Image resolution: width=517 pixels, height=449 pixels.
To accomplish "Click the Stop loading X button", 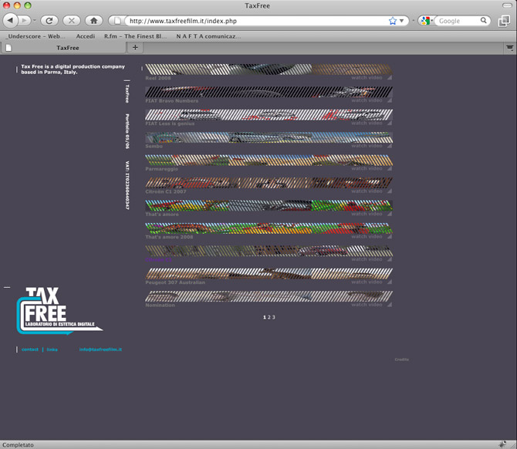I will (72, 21).
